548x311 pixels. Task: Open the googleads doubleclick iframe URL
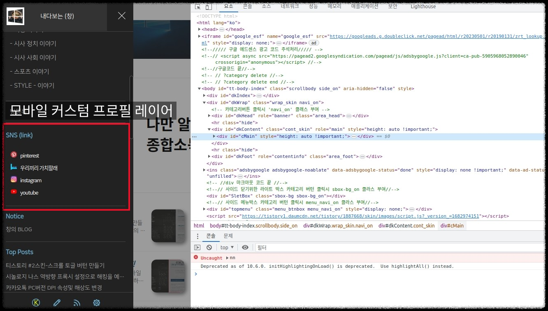(x=437, y=36)
